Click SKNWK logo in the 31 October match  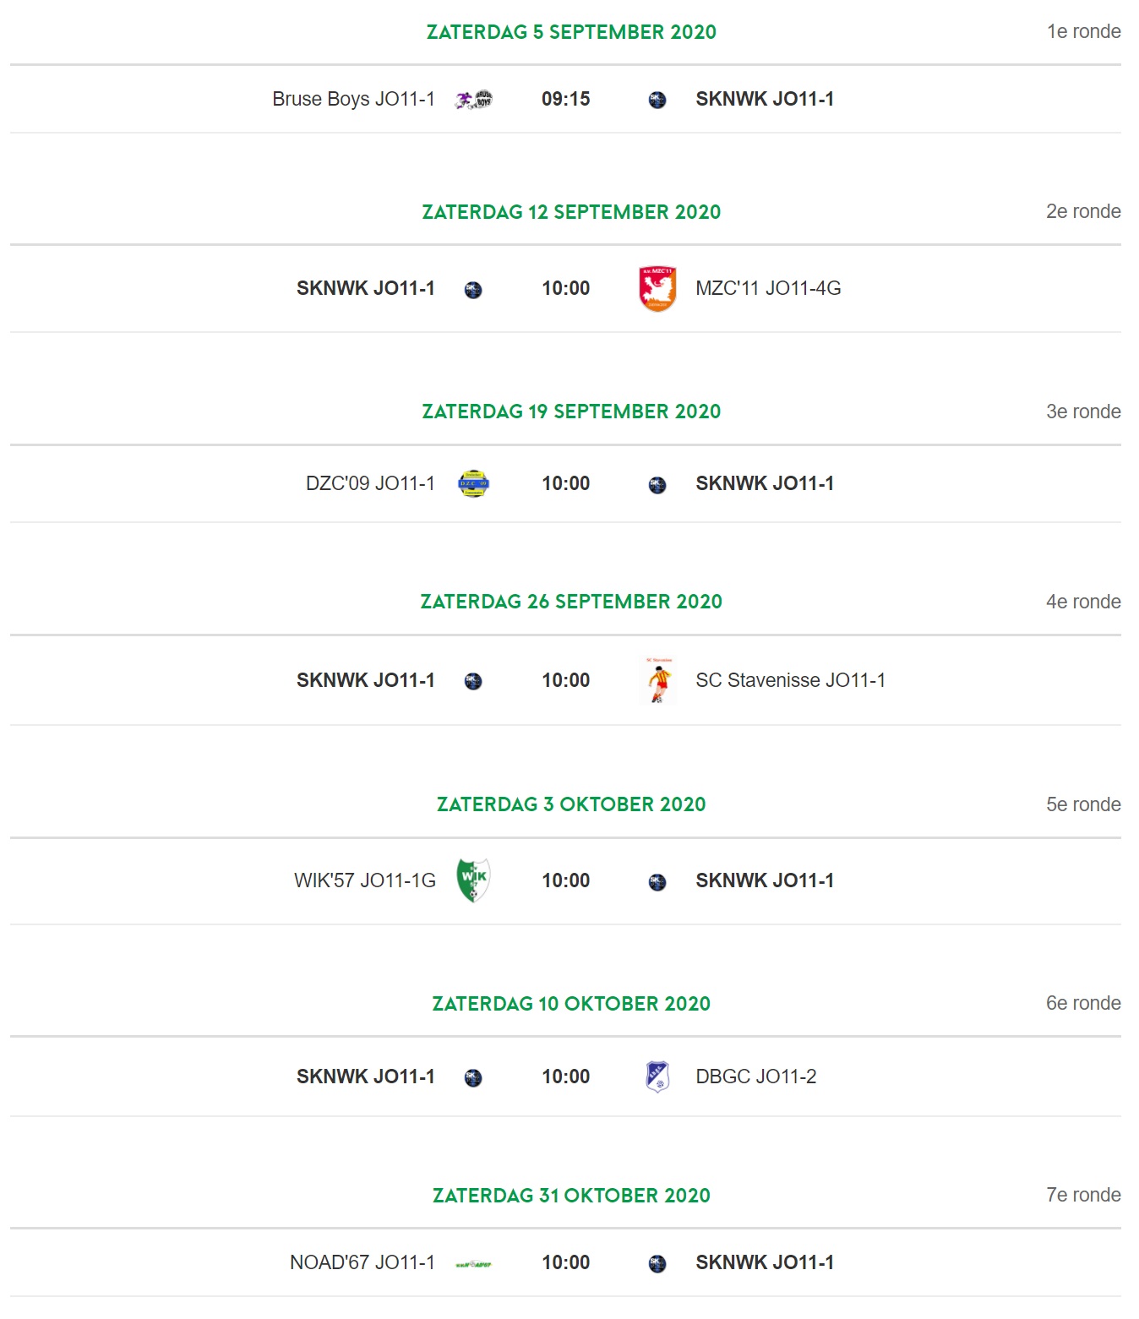(657, 1264)
